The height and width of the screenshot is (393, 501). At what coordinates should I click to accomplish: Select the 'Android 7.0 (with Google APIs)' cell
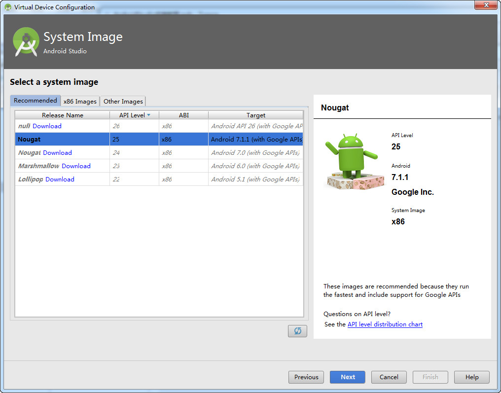point(255,153)
